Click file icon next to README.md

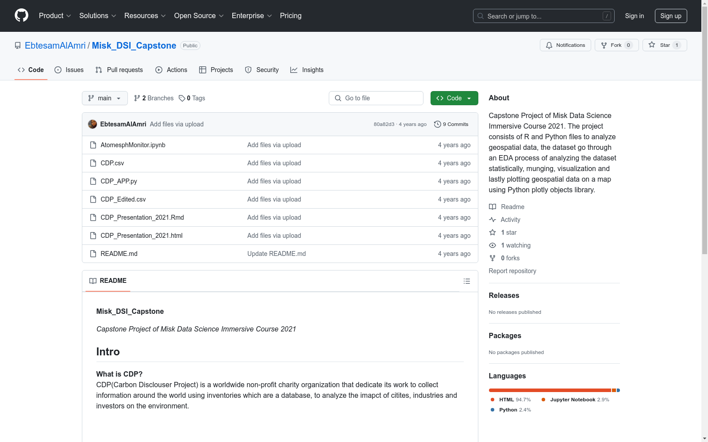pyautogui.click(x=93, y=254)
